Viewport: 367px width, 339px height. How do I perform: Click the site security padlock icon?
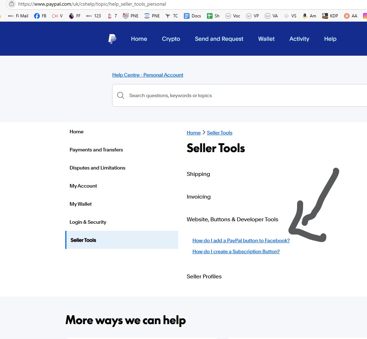coord(12,4)
